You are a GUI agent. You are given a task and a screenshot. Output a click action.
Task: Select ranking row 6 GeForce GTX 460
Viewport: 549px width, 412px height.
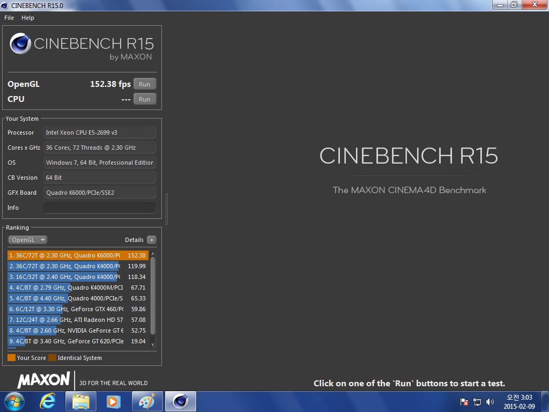(78, 309)
